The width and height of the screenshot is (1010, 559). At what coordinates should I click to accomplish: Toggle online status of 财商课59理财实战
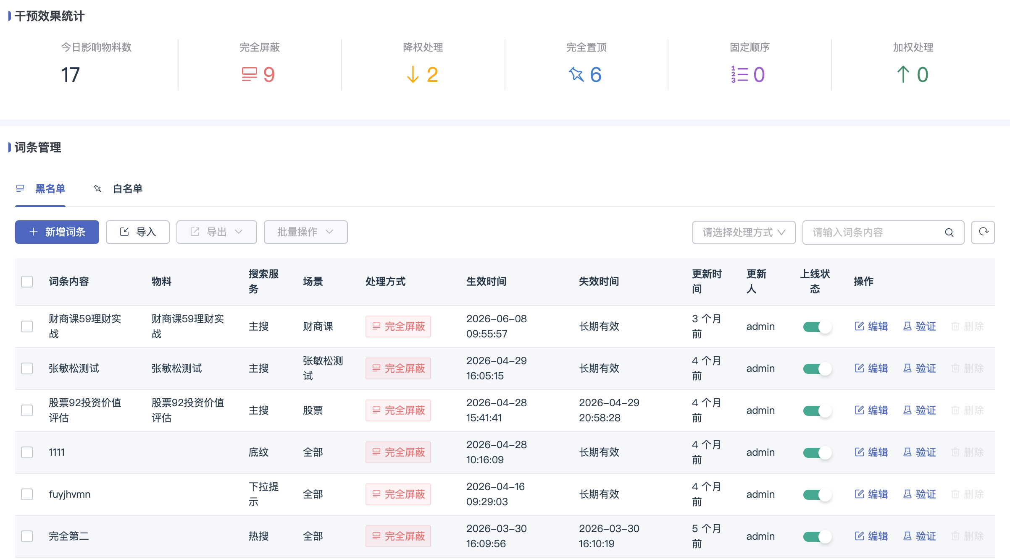point(817,327)
